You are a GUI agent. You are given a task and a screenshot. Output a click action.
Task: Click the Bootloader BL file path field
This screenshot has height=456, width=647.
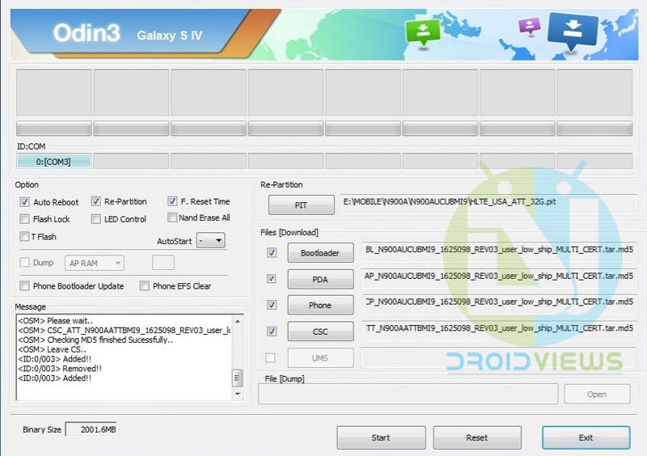click(x=500, y=252)
